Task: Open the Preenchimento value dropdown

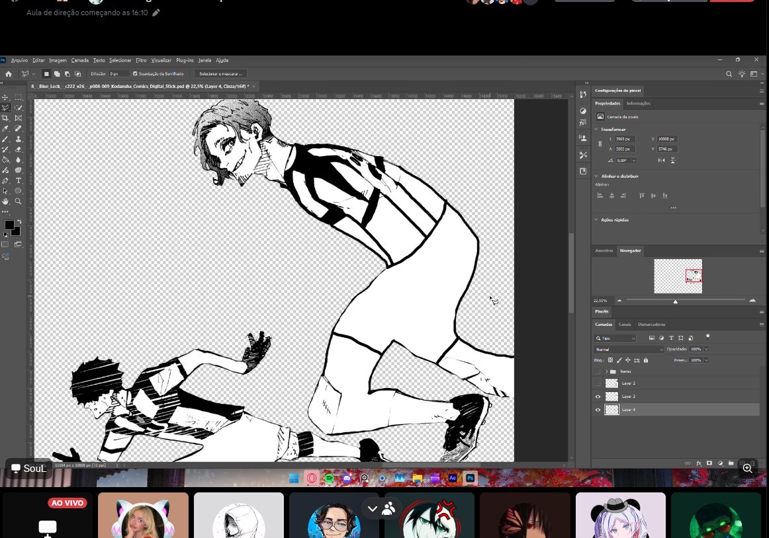Action: [x=706, y=360]
